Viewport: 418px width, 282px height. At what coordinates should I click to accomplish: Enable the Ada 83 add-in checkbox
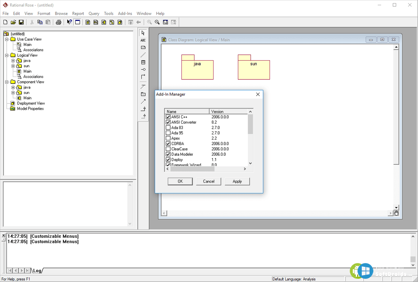coord(168,127)
